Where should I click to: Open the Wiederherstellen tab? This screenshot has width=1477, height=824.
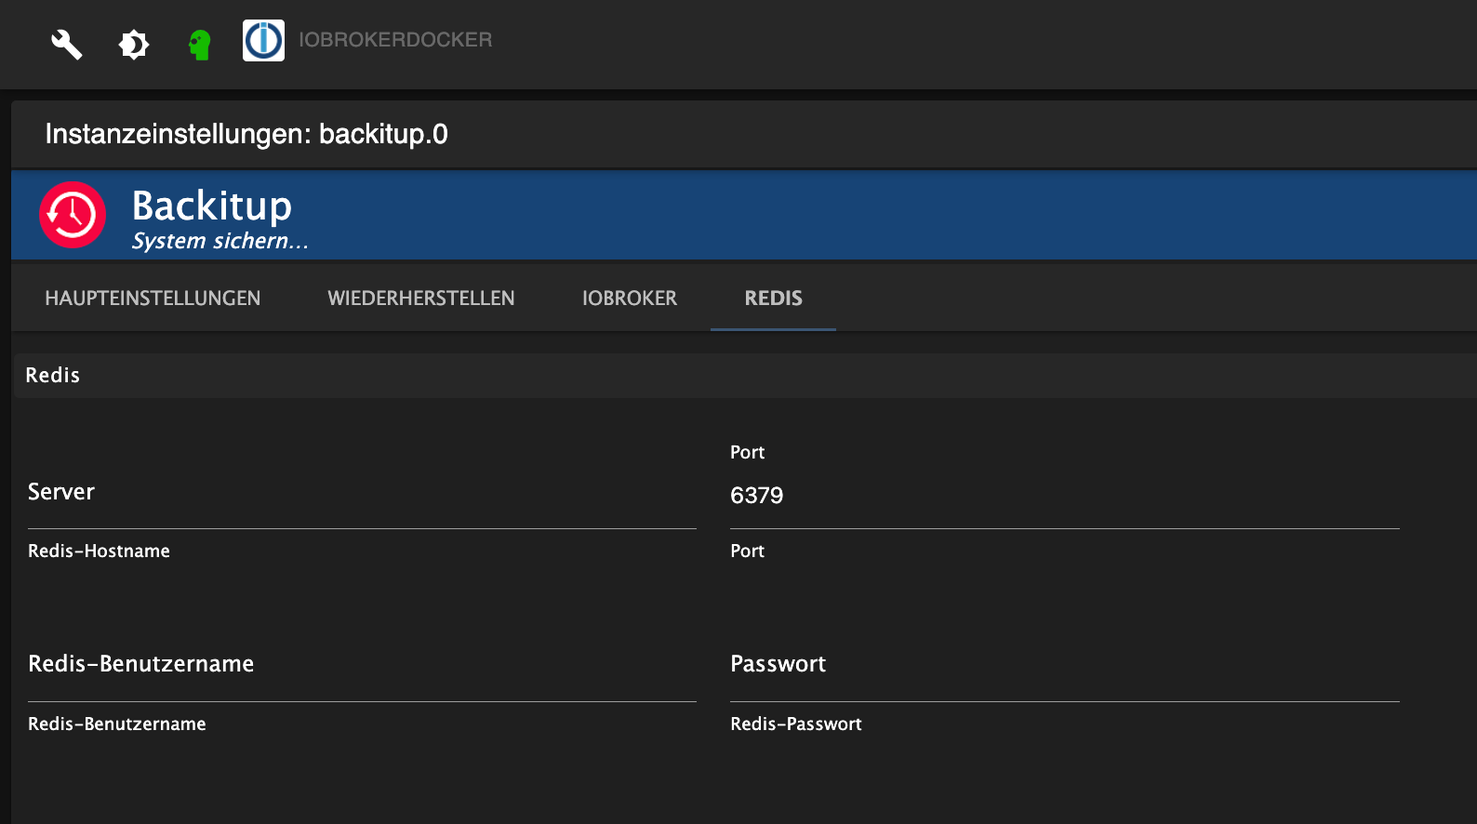[x=421, y=298]
